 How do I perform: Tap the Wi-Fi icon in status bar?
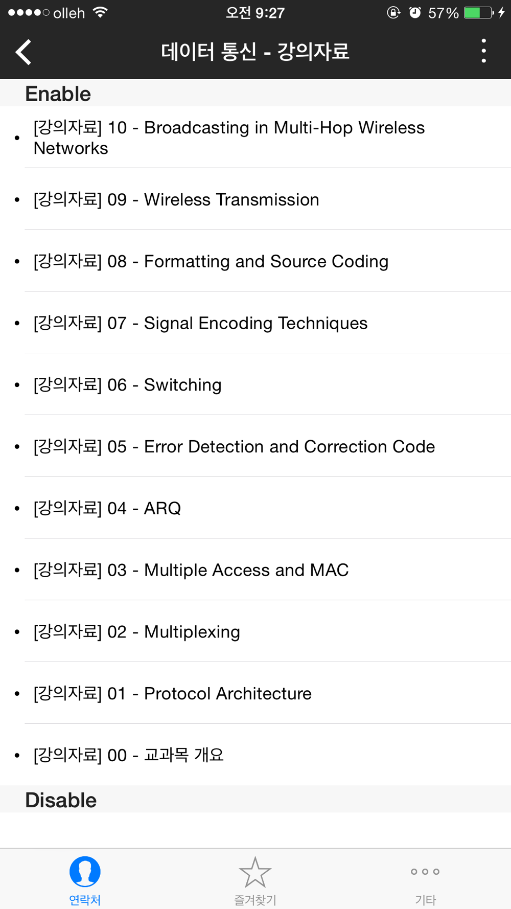100,13
